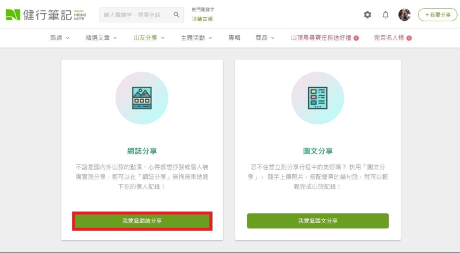Expand the 精選文章 dropdown menu
The image size is (460, 253).
point(101,38)
